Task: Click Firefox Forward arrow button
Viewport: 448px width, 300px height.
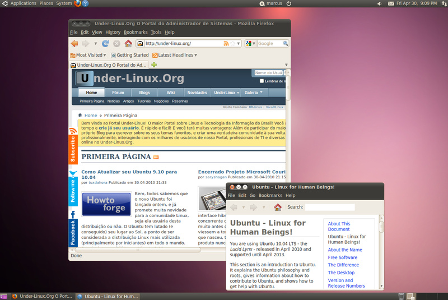Action: pyautogui.click(x=86, y=44)
